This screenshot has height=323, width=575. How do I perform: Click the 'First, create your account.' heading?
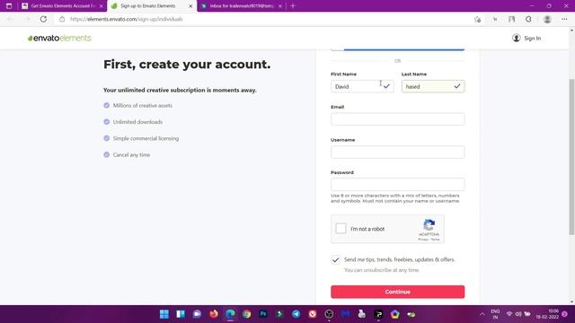point(187,65)
